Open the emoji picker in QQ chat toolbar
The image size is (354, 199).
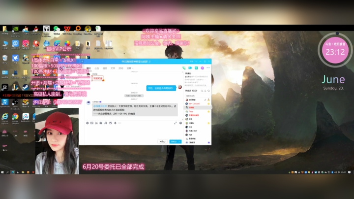88,123
